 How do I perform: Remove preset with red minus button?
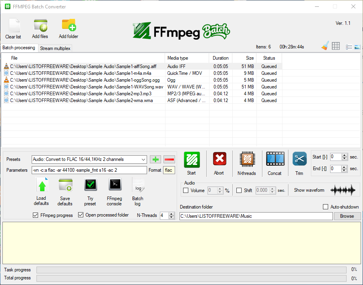(x=169, y=159)
